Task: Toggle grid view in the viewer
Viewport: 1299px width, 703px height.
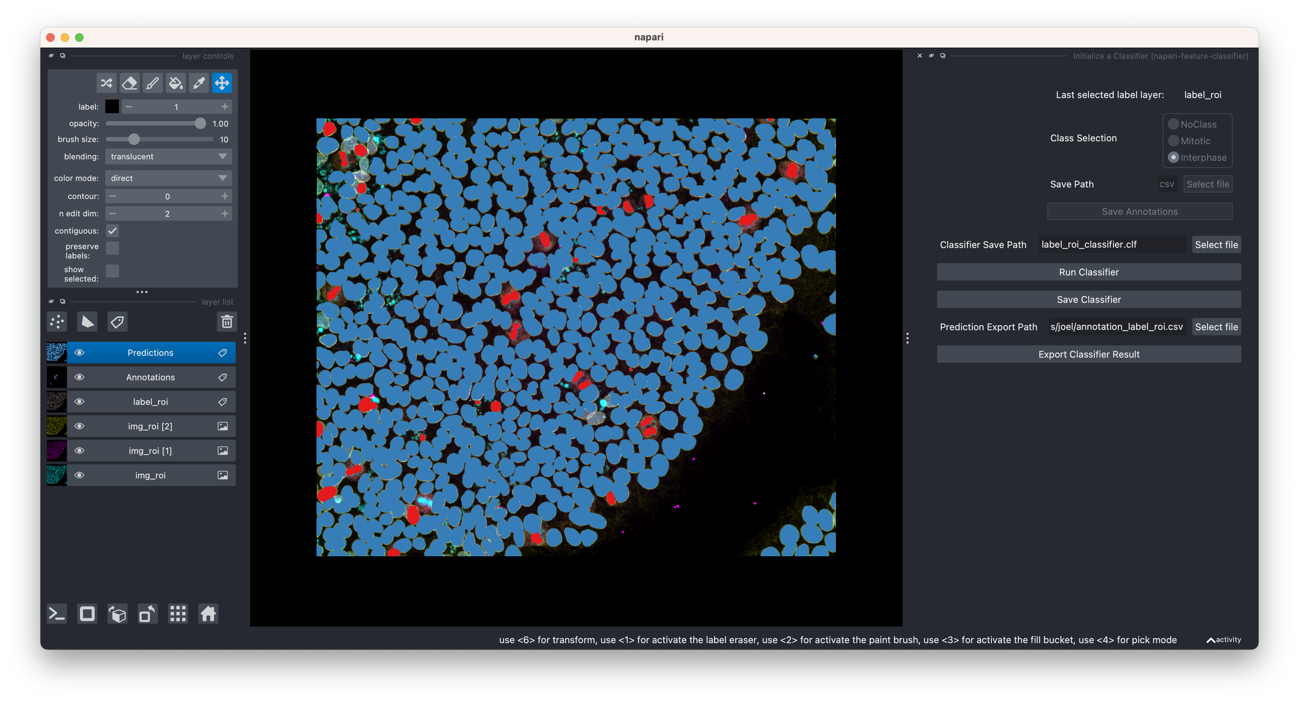Action: (x=177, y=614)
